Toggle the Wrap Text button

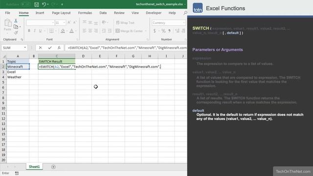(x=125, y=22)
